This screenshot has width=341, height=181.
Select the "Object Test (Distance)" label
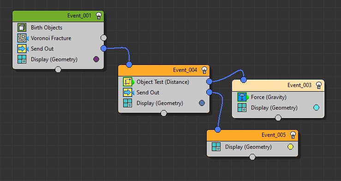tap(163, 82)
